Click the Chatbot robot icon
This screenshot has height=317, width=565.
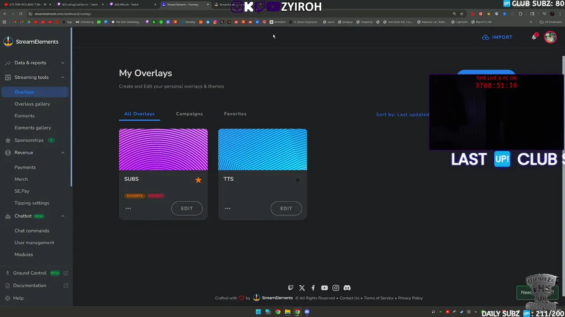pos(8,216)
